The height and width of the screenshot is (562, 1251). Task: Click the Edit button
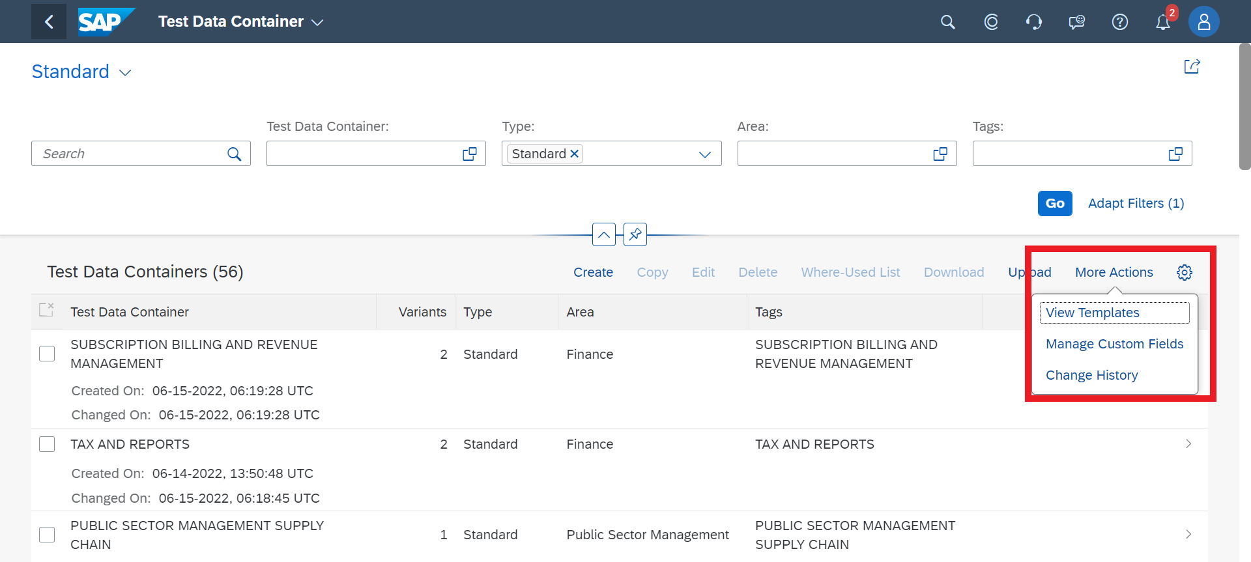pos(703,272)
